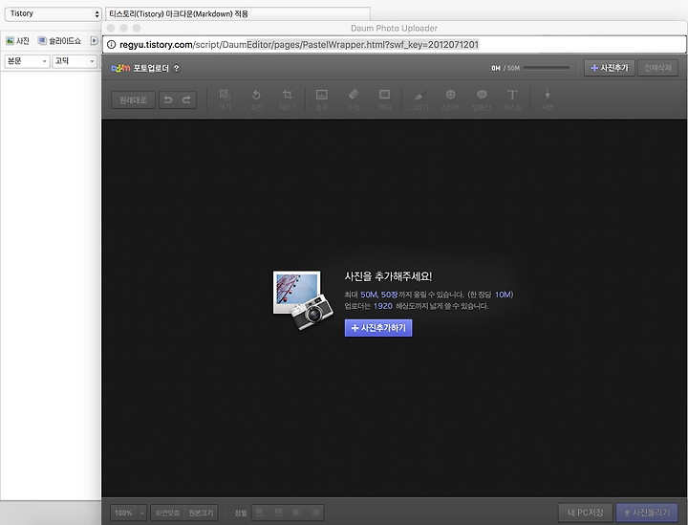Click the 포토업로더 title text
Image resolution: width=688 pixels, height=525 pixels.
(x=151, y=68)
